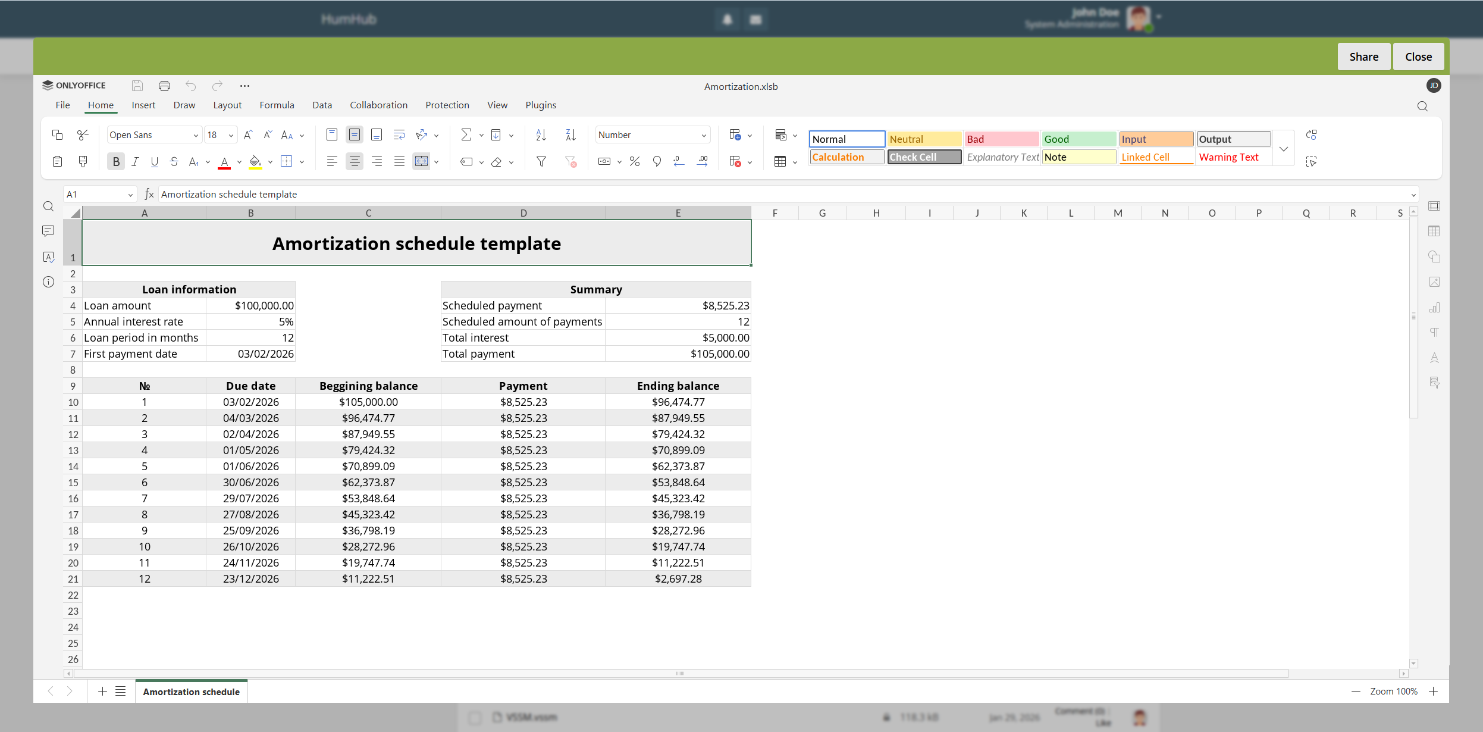Image resolution: width=1483 pixels, height=732 pixels.
Task: Click the Strikethrough formatting icon
Action: 173,161
